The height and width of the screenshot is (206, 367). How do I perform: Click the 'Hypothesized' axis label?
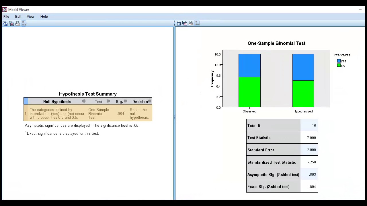pyautogui.click(x=303, y=111)
